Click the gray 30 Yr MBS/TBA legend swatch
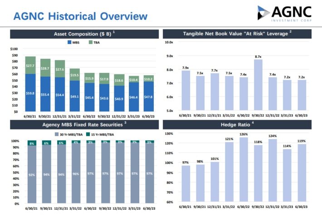The height and width of the screenshot is (217, 322). (x=56, y=135)
